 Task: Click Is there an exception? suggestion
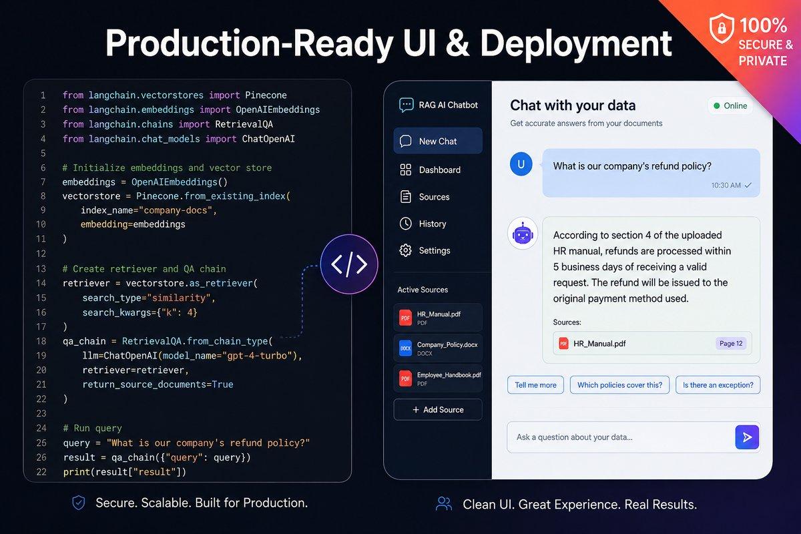tap(718, 385)
